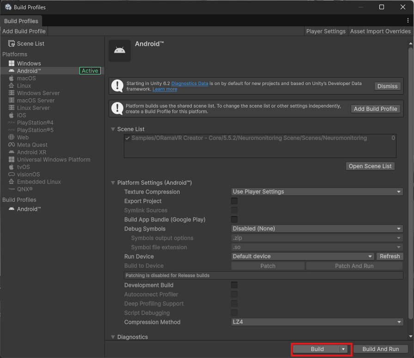
Task: Open the Compression Method dropdown
Action: coord(317,322)
